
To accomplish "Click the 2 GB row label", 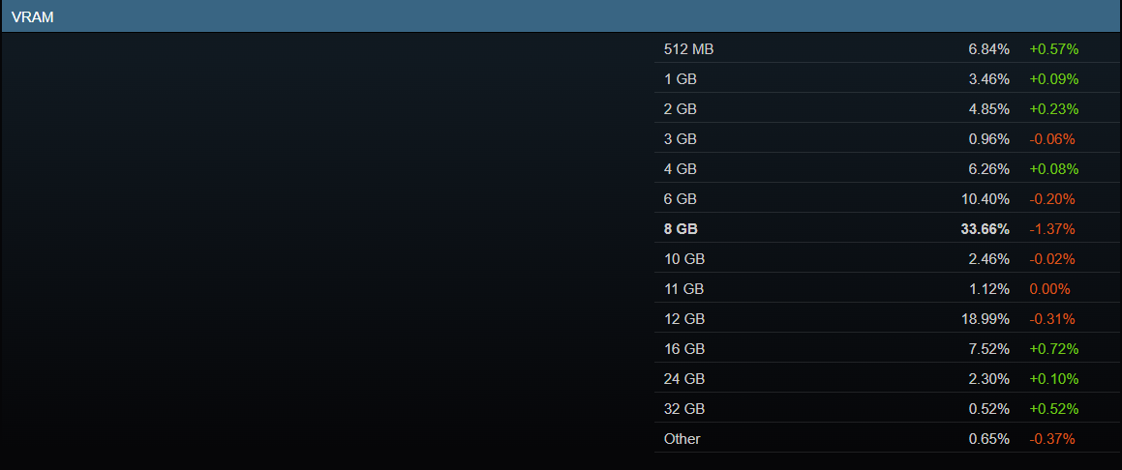I will click(x=681, y=108).
